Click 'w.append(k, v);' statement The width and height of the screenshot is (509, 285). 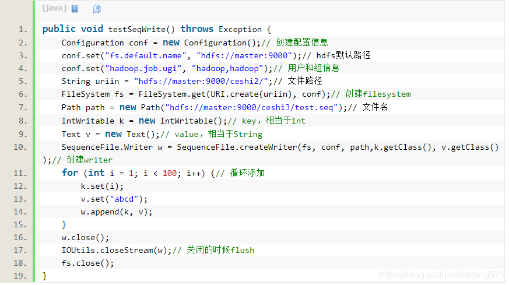point(117,212)
